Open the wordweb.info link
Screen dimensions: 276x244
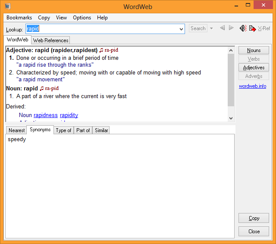click(252, 86)
